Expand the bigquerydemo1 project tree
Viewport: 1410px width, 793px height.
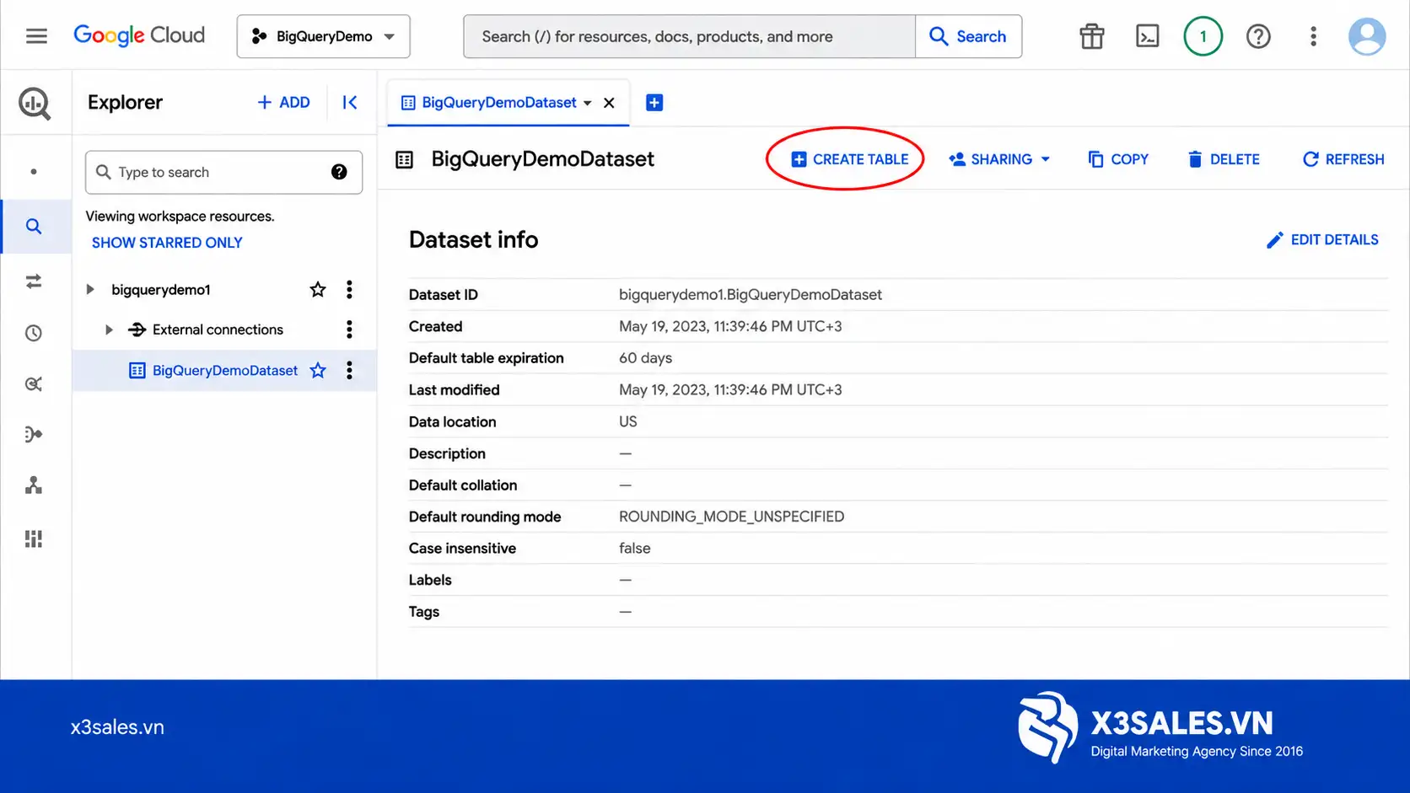90,290
